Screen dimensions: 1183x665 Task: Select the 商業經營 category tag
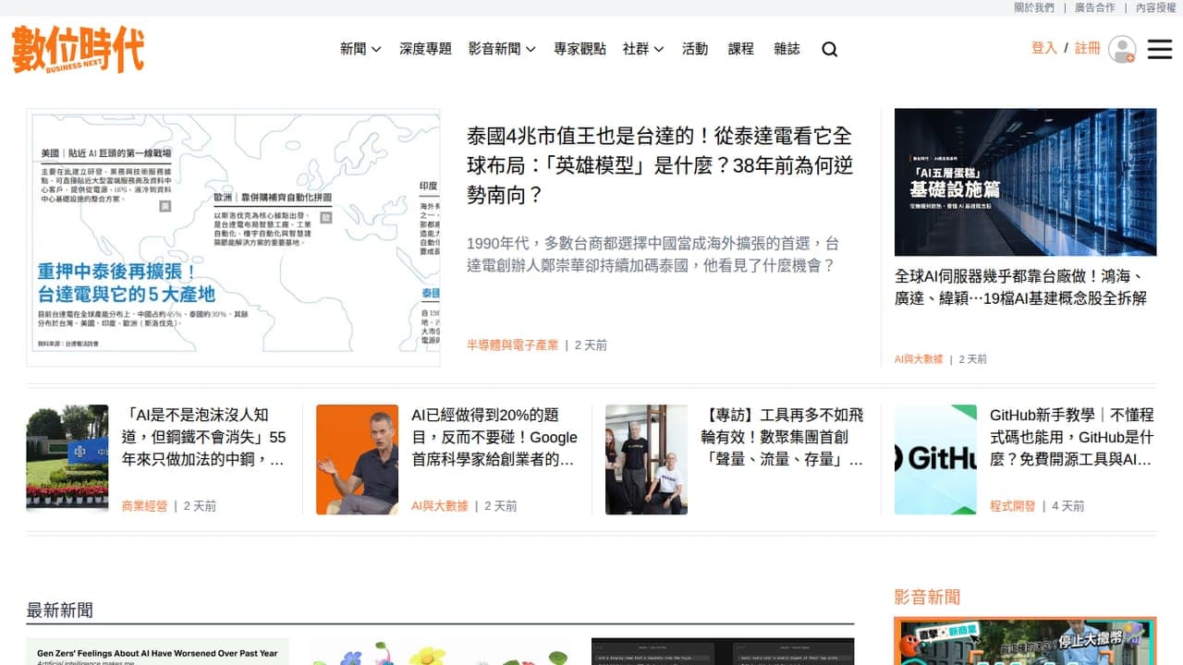[144, 506]
